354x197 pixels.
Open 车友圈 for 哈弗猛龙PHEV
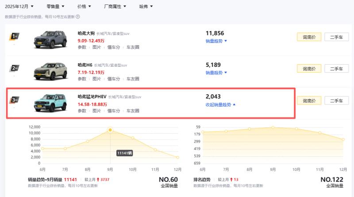tap(133, 111)
